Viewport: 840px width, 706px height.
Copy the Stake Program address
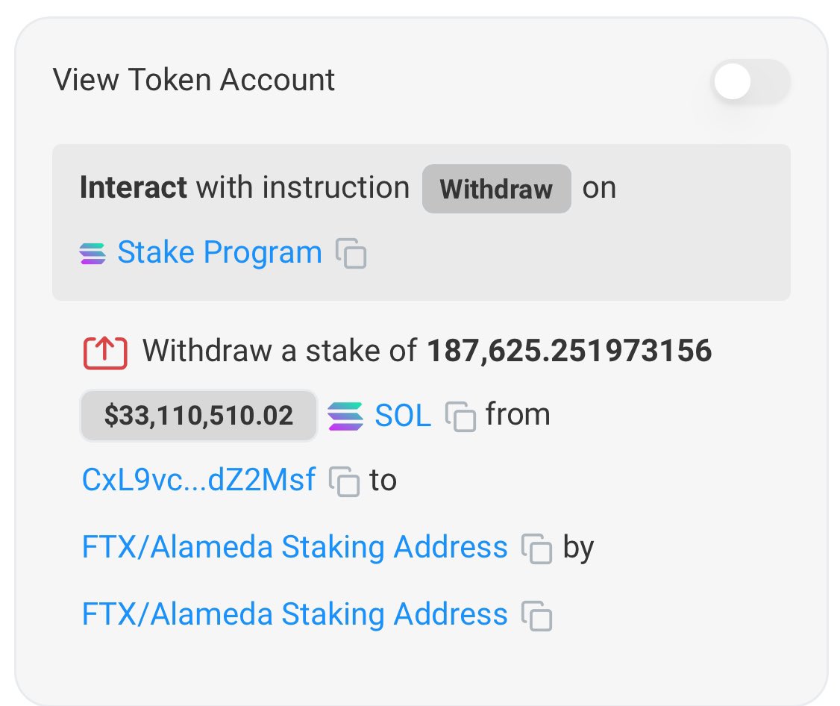click(x=351, y=254)
